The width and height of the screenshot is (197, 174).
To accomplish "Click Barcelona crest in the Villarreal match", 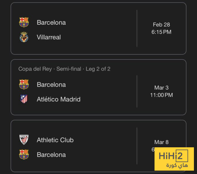I will click(24, 22).
